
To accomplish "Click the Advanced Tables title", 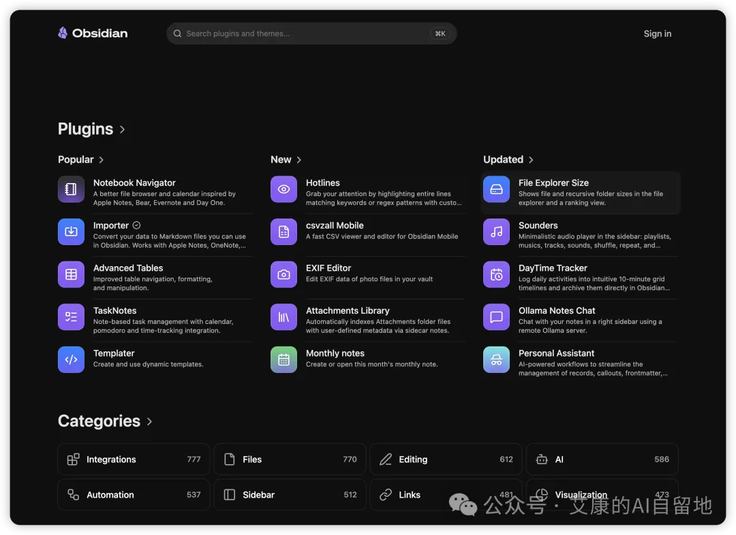I will tap(128, 268).
